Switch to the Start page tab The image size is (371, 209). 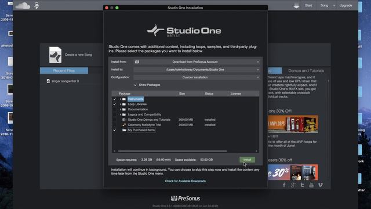(x=308, y=5)
